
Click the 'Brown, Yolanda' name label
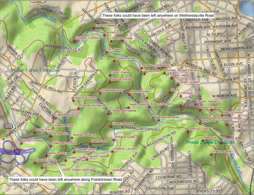[211, 107]
